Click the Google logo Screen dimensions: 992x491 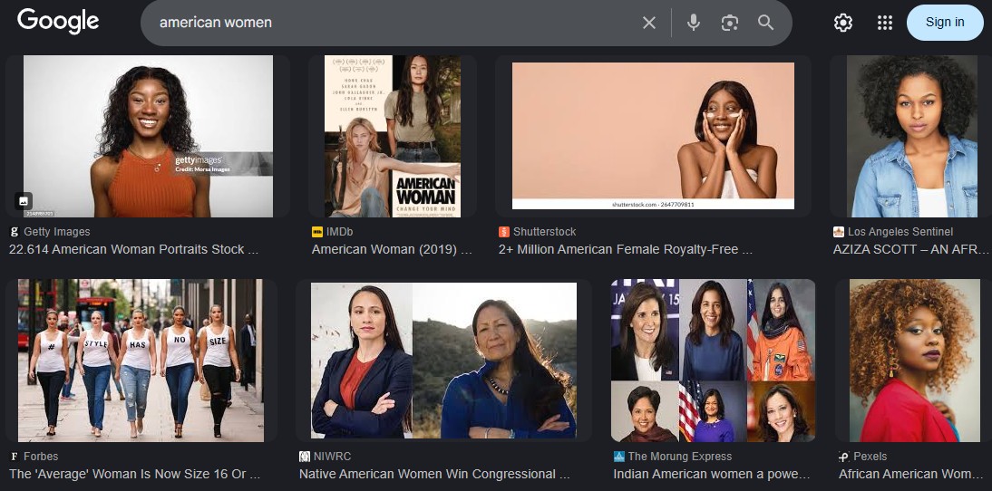57,22
